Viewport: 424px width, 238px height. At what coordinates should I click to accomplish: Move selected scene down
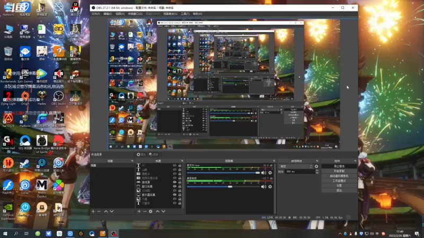click(112, 211)
